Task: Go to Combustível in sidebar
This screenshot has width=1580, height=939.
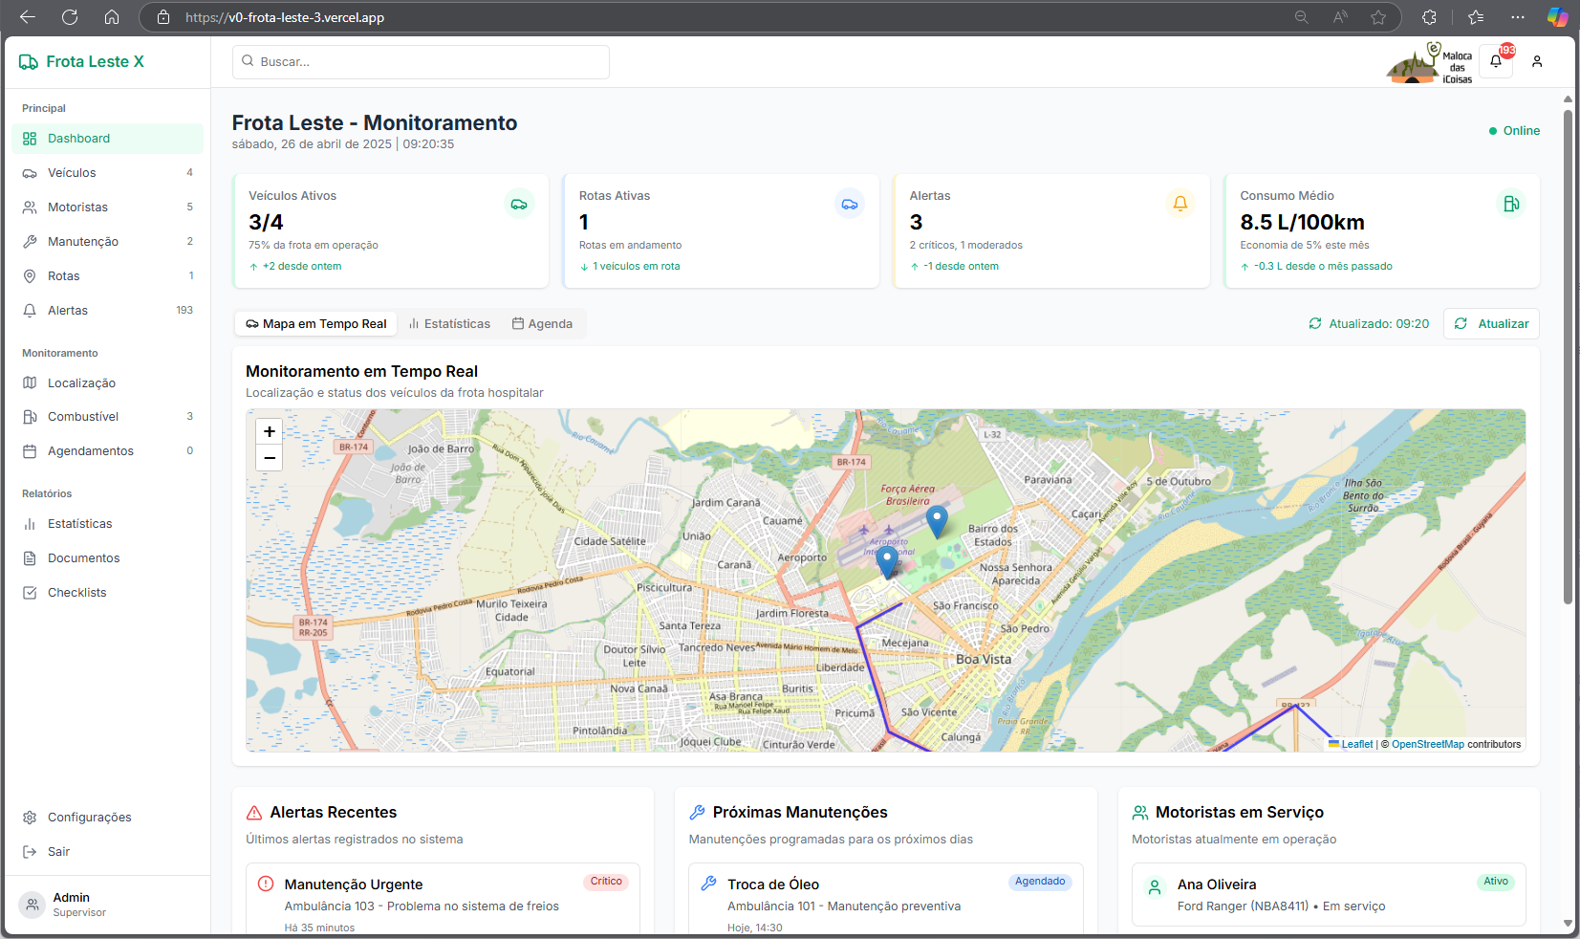Action: tap(83, 417)
